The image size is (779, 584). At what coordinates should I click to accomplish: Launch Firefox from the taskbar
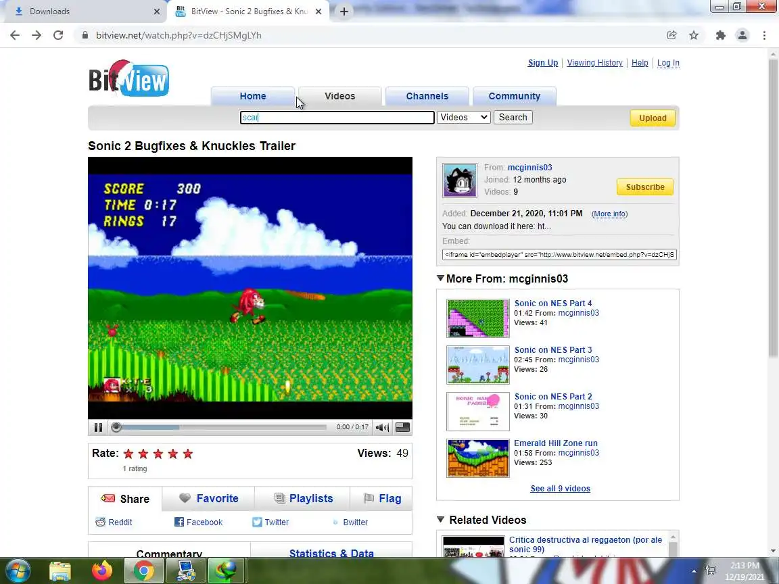click(102, 570)
